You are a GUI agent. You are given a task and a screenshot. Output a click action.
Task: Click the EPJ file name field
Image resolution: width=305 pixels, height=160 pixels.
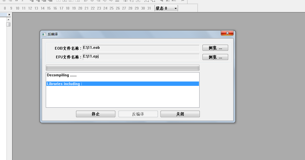pyautogui.click(x=141, y=57)
